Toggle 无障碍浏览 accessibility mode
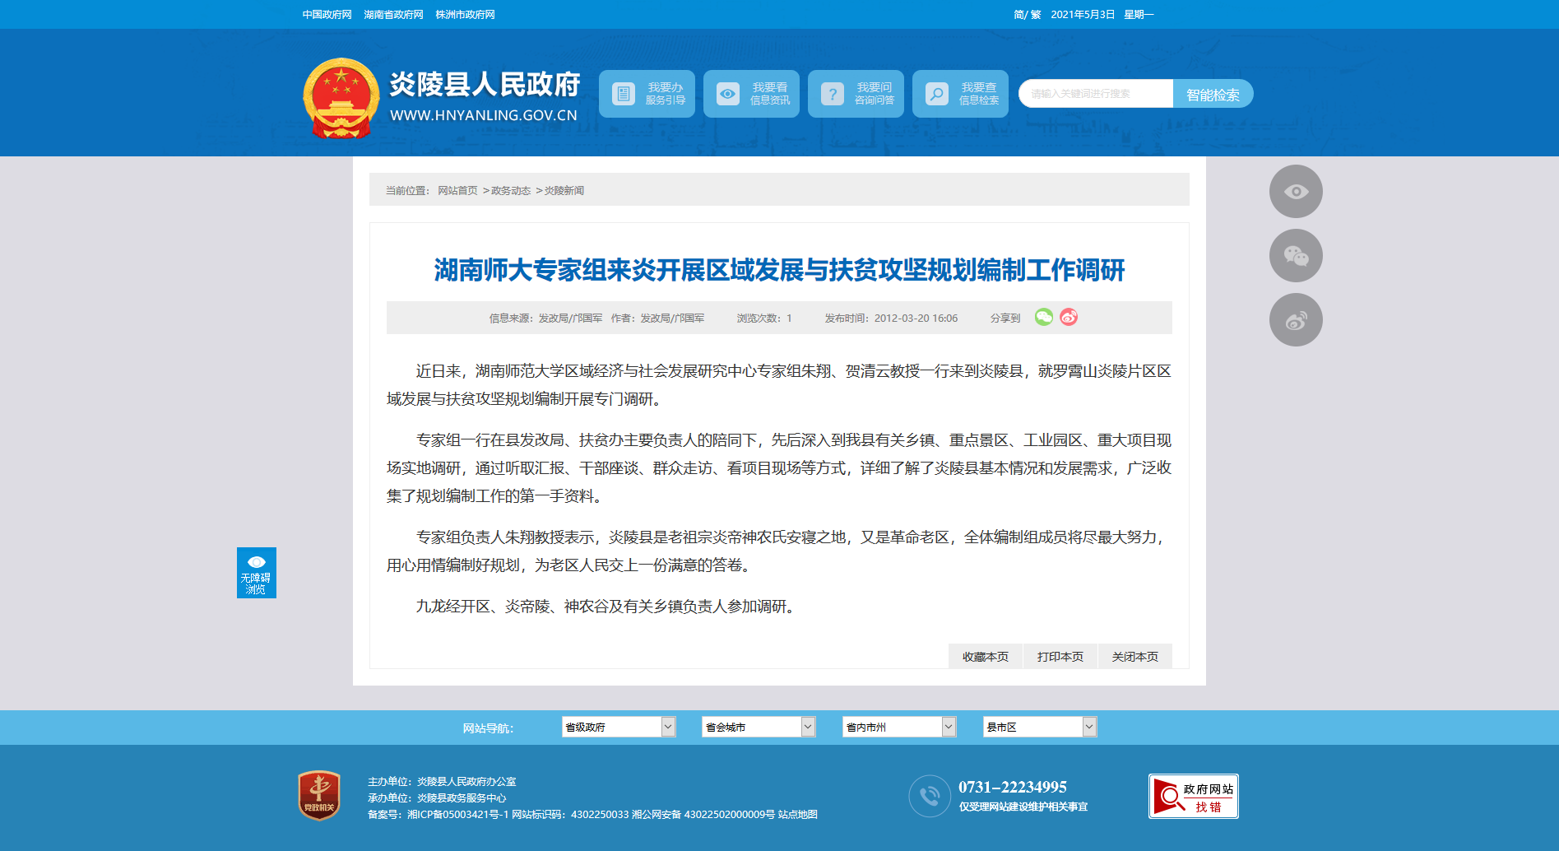This screenshot has height=851, width=1559. click(256, 573)
